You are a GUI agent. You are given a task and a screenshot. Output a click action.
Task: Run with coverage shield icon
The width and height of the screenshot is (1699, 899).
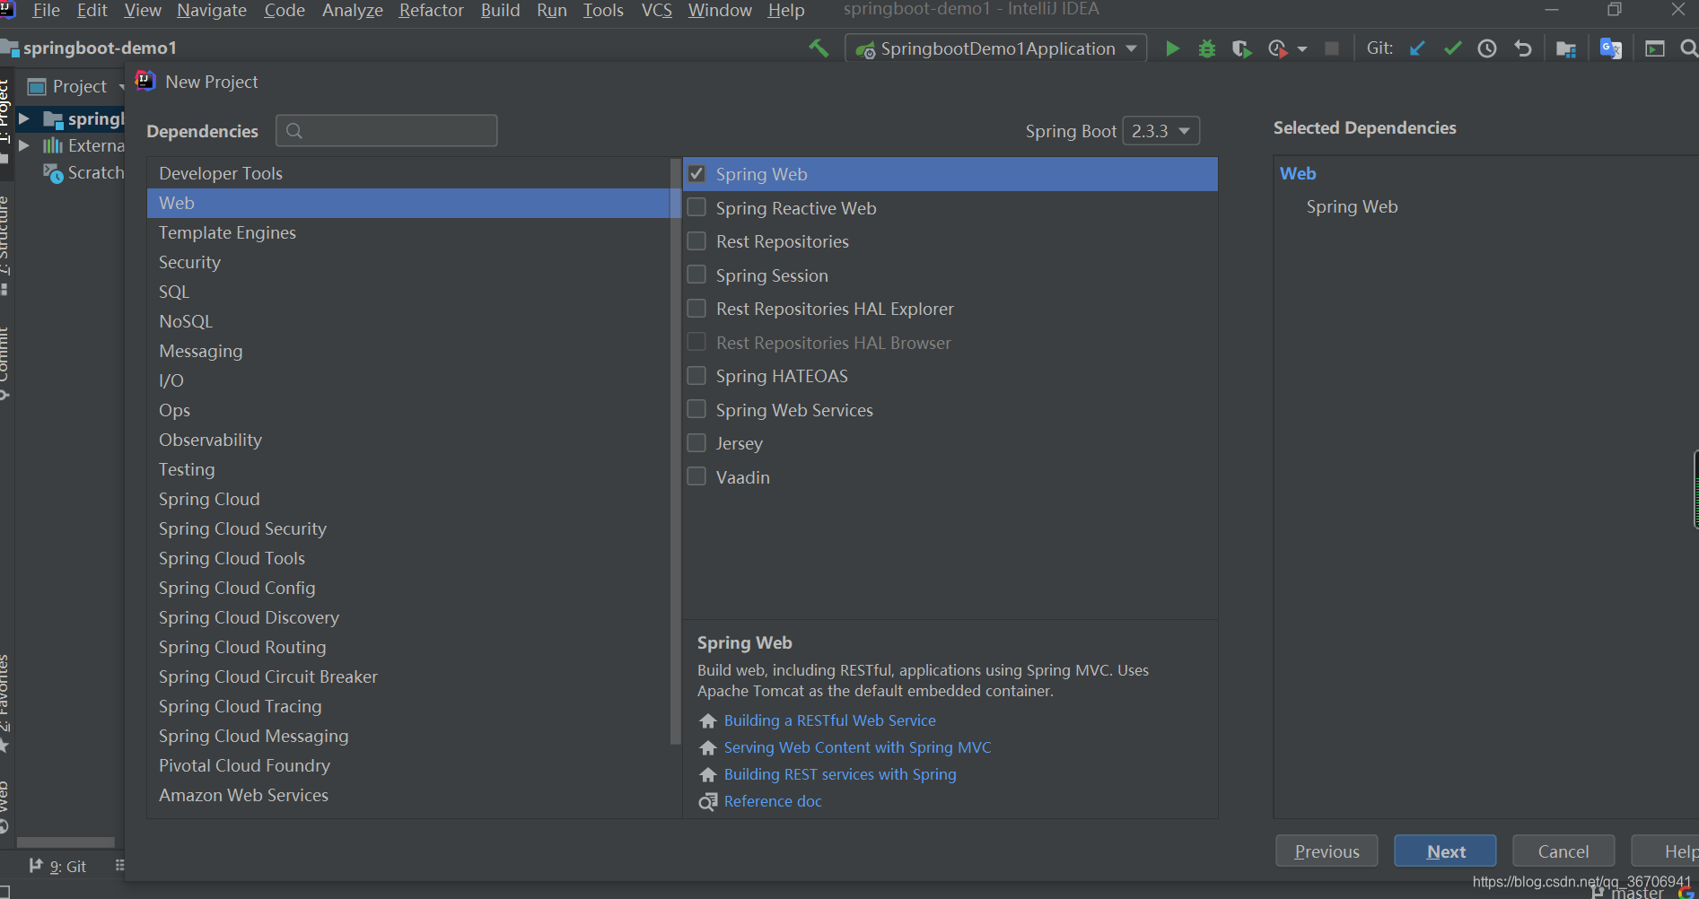(1241, 48)
